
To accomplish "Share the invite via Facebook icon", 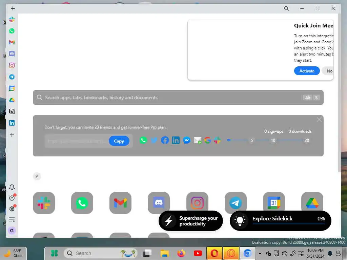I will [165, 140].
